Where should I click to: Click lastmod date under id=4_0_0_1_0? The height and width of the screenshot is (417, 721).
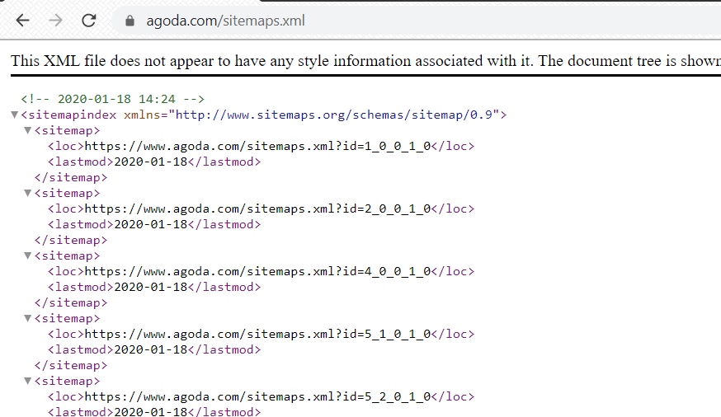tap(151, 287)
